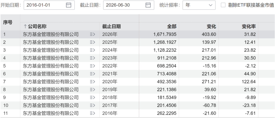Image resolution: width=275 pixels, height=118 pixels.
Task: Click total value 1,128.2232
Action: point(165,50)
